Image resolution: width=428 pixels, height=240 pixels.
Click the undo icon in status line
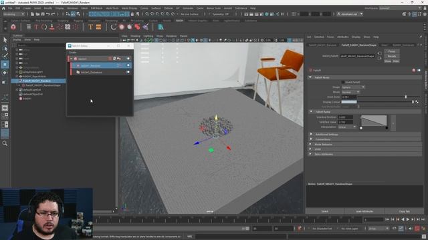coord(47,14)
